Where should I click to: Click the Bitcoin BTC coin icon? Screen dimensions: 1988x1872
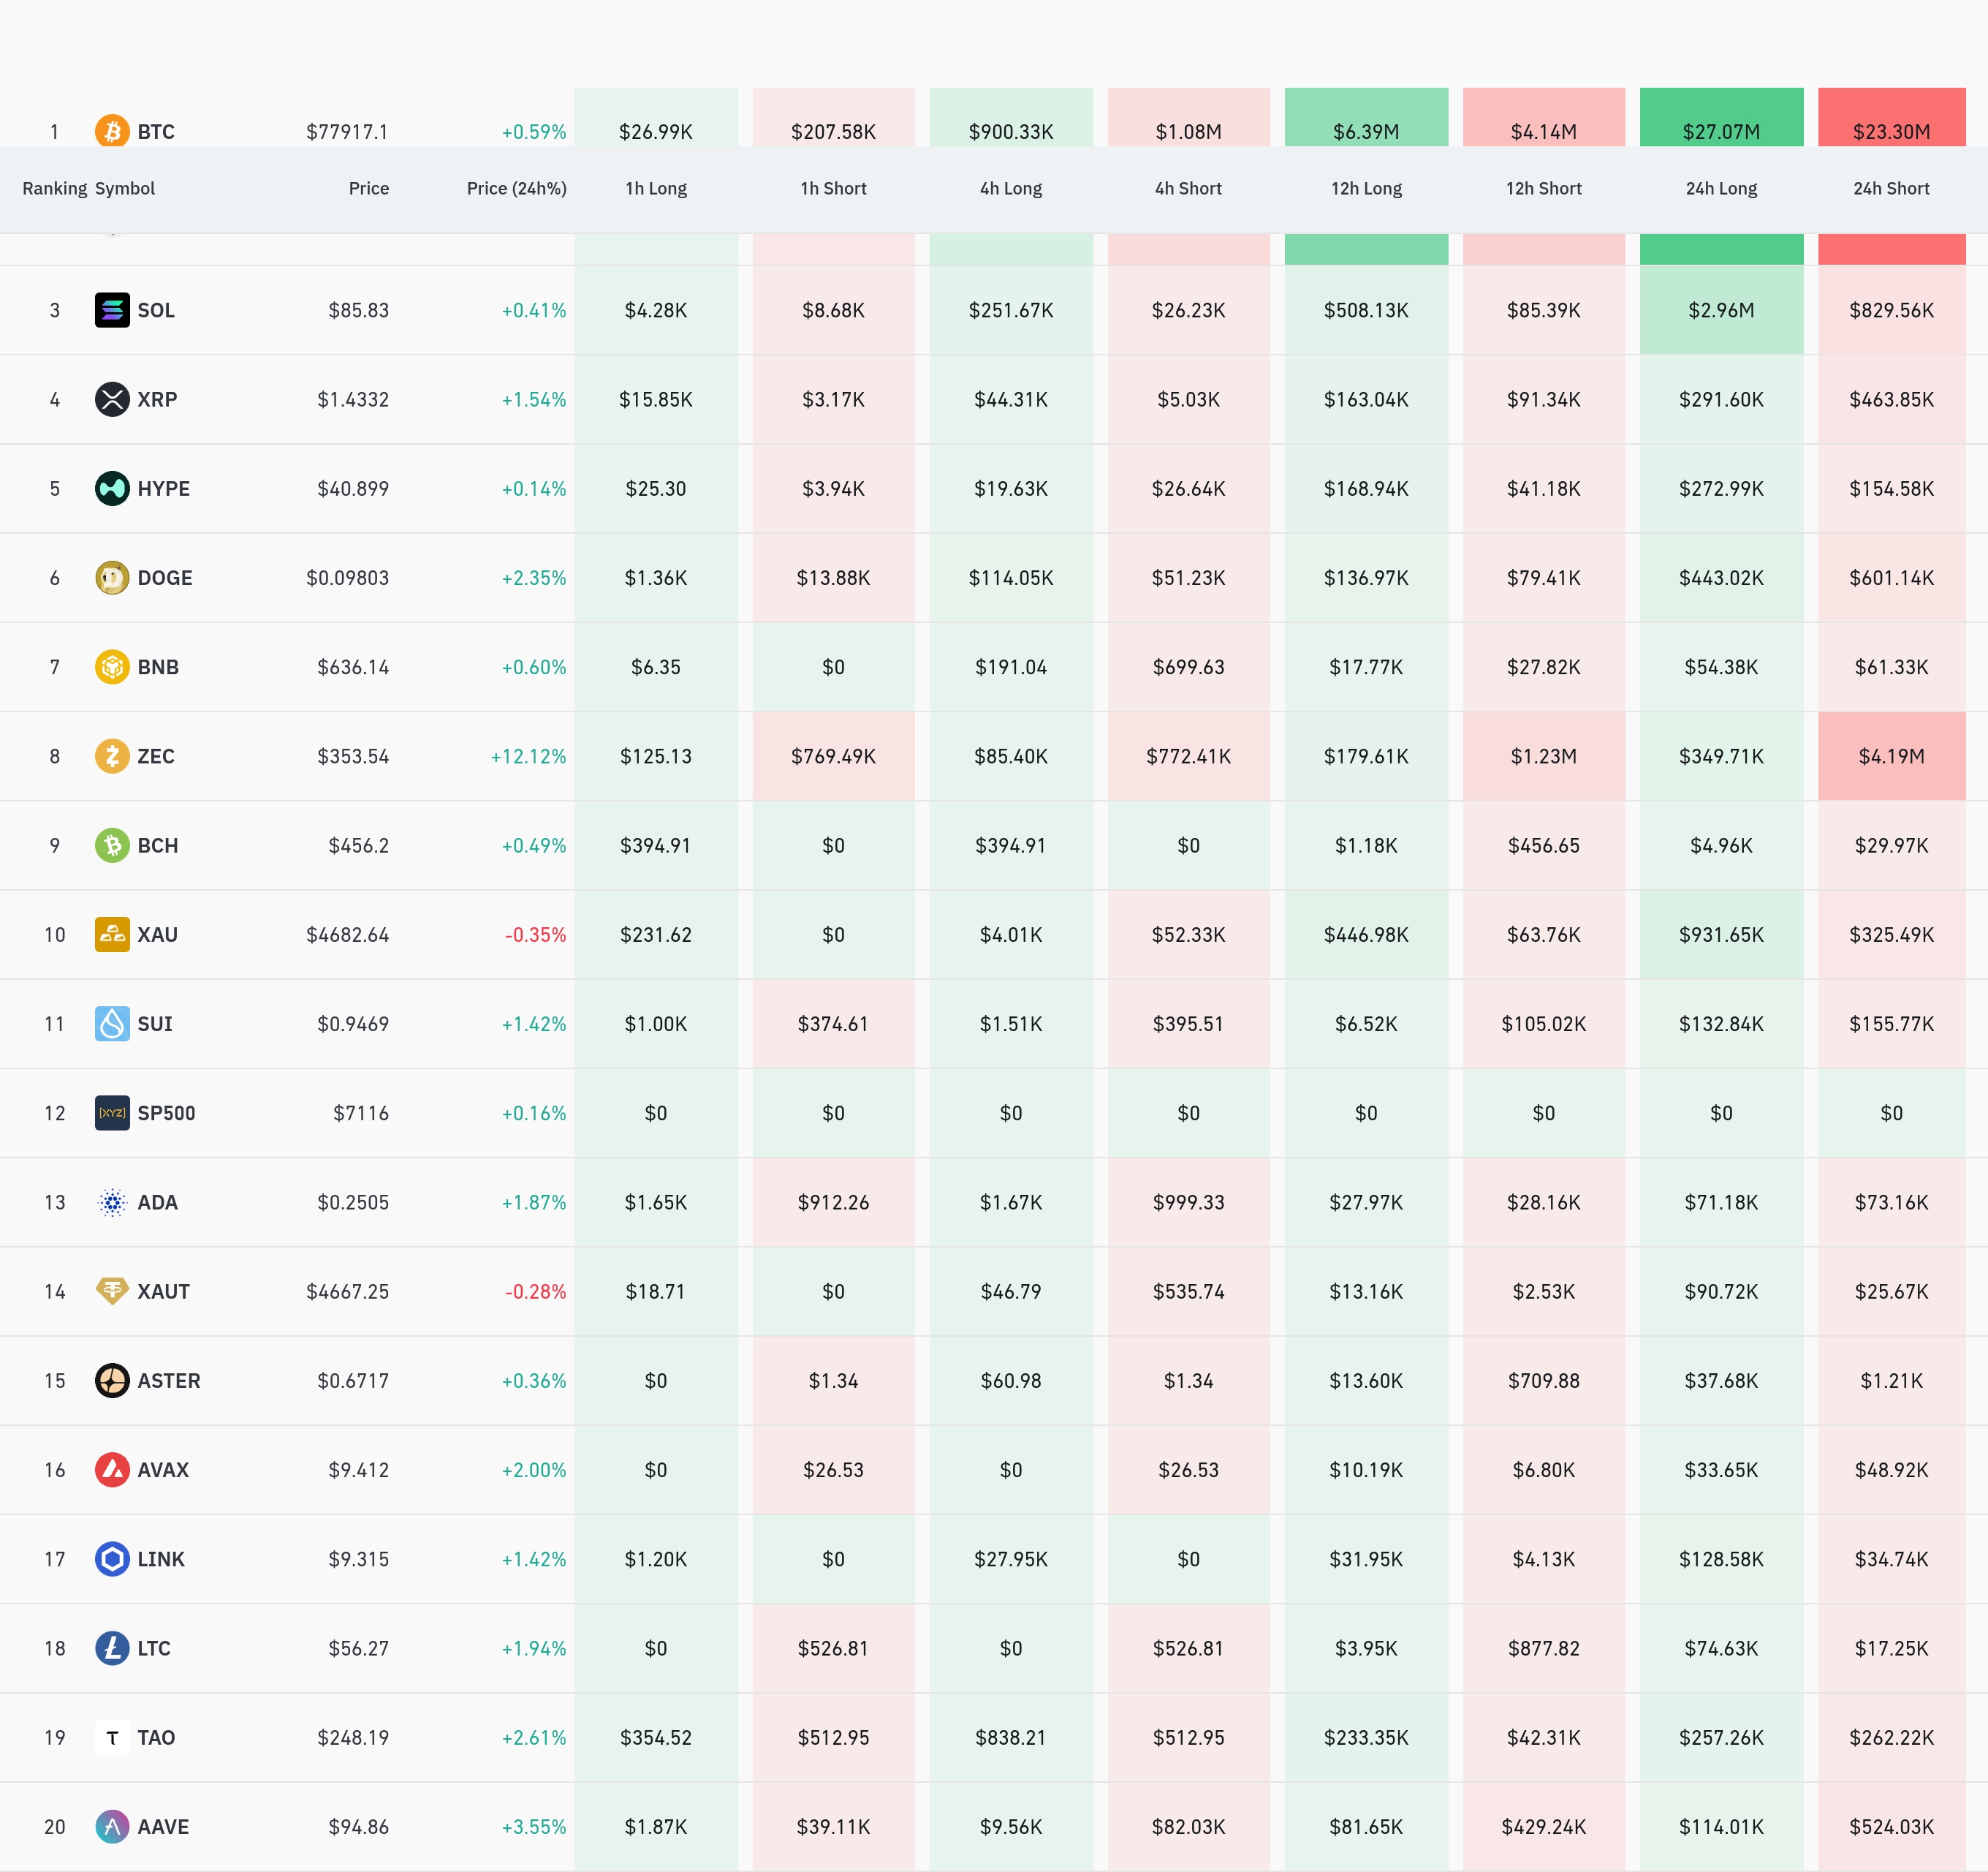[112, 131]
